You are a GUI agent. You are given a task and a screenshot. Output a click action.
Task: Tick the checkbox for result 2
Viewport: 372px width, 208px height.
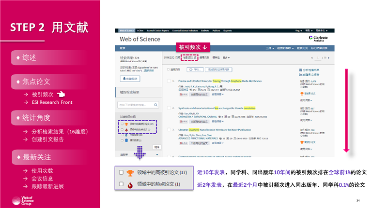169,108
